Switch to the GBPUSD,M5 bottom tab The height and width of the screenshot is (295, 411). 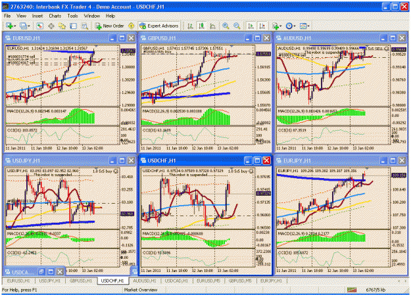point(240,281)
